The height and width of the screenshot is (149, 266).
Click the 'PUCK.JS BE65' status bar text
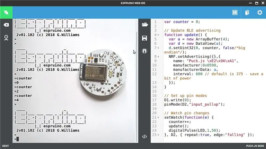[255, 146]
